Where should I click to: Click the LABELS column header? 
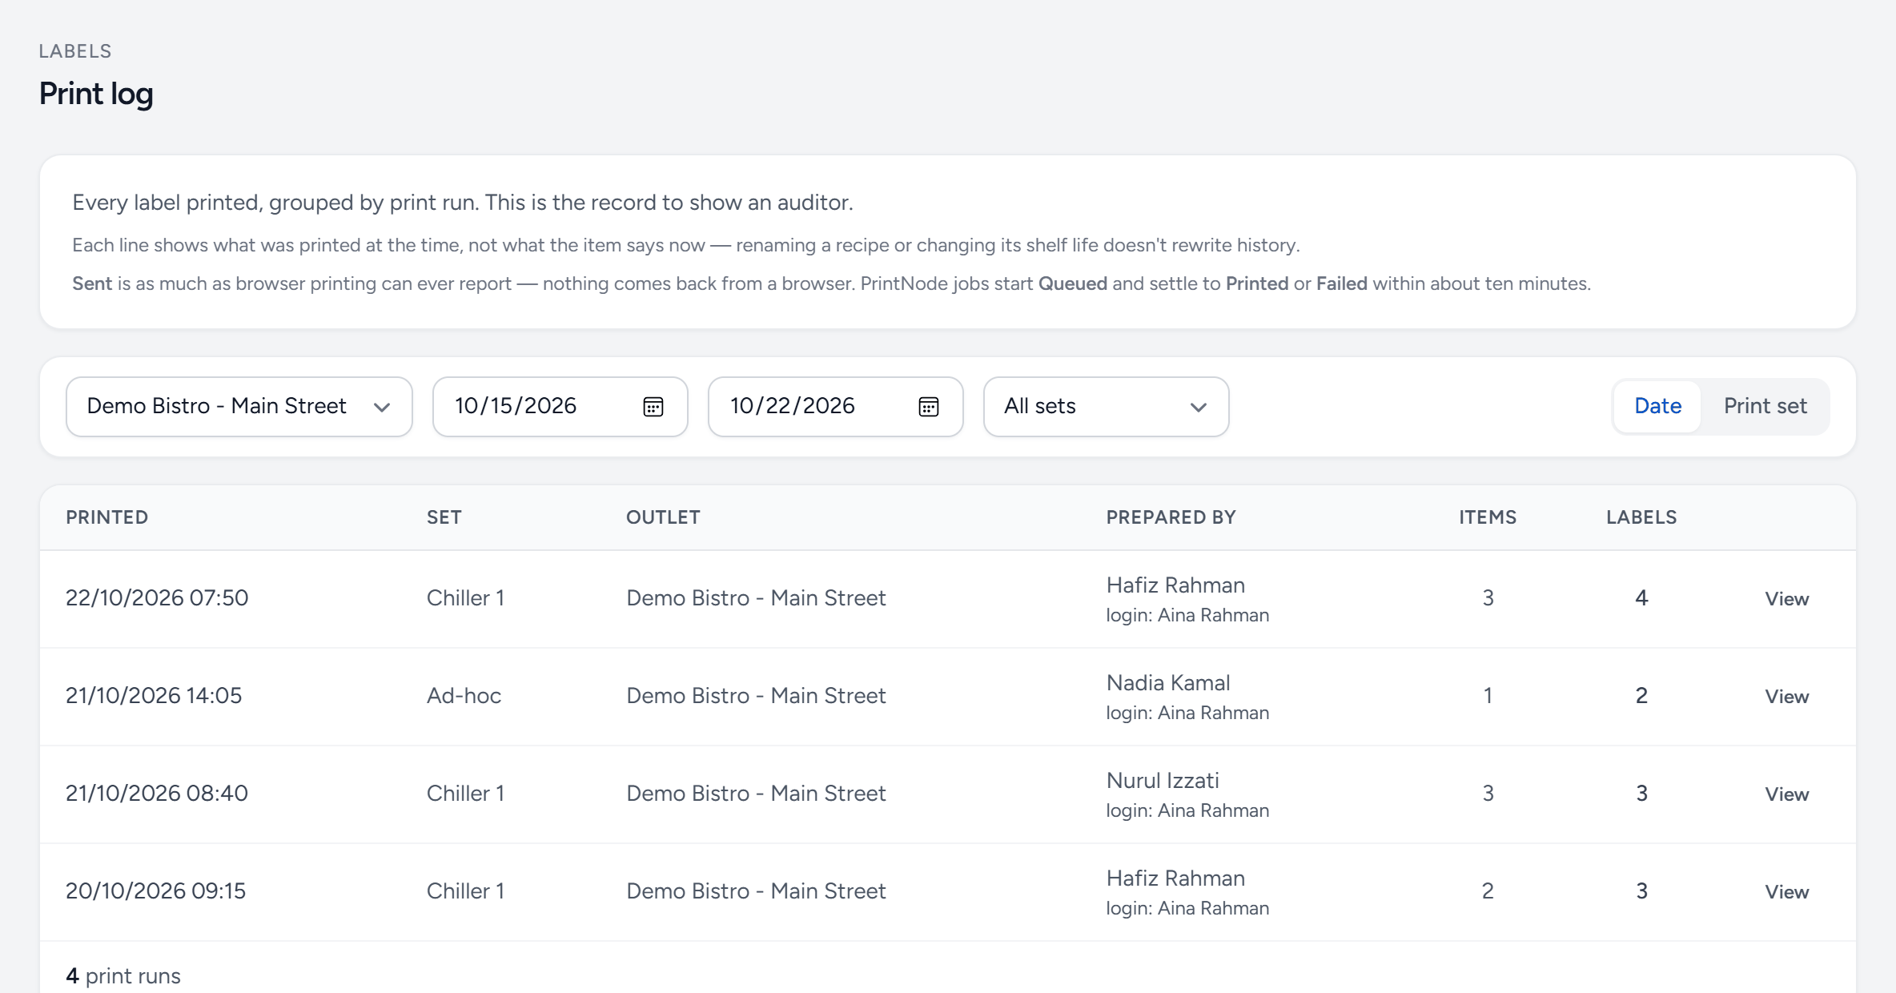click(x=1641, y=517)
